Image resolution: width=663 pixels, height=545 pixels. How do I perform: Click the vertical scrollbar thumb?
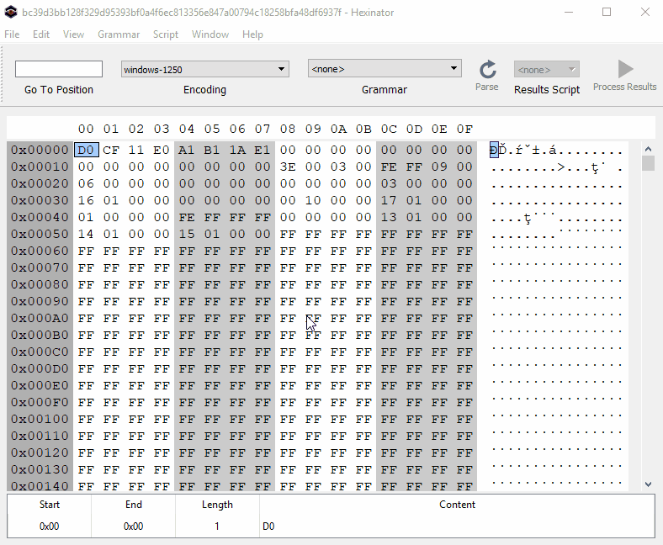(648, 163)
